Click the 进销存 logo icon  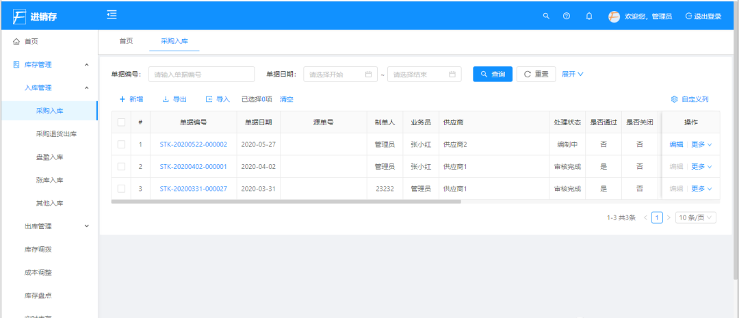[x=19, y=16]
